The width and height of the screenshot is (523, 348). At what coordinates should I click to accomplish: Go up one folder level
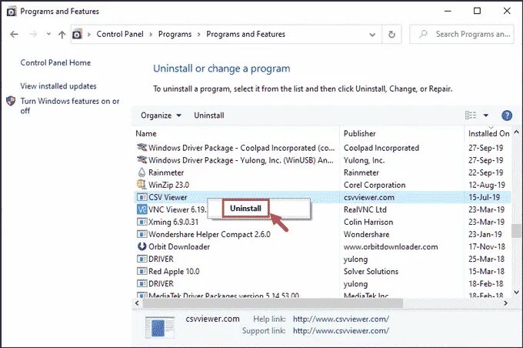coord(62,34)
